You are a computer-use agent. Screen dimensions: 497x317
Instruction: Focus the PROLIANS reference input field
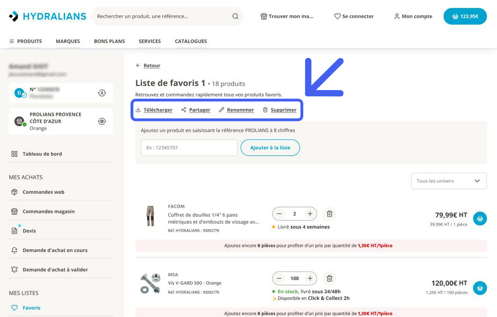[189, 148]
